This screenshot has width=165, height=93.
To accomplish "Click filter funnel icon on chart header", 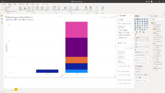I will coord(110,17).
